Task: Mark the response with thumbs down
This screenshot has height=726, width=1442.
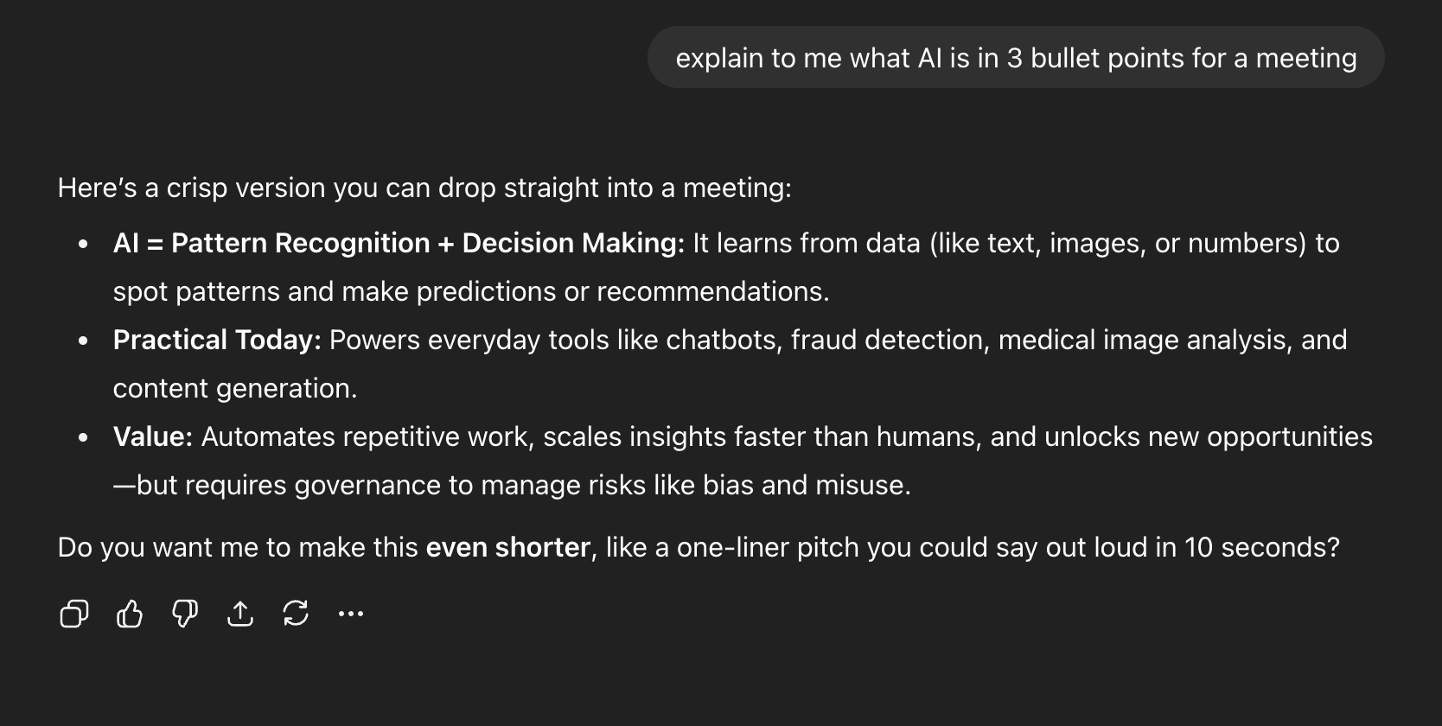Action: pyautogui.click(x=185, y=614)
